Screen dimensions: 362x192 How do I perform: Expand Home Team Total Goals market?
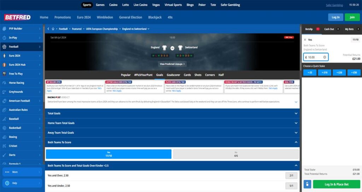[172, 123]
